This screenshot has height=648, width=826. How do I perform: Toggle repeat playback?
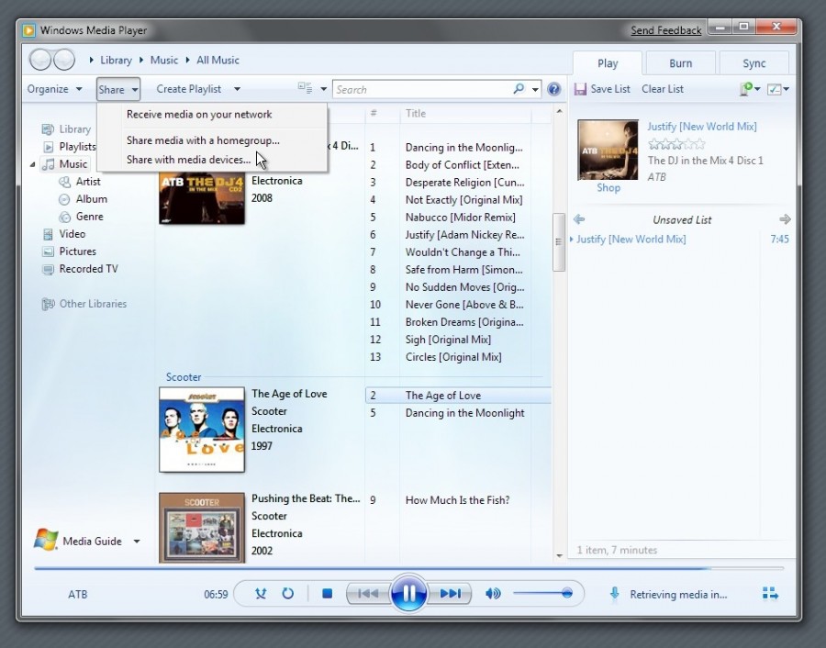[x=287, y=594]
